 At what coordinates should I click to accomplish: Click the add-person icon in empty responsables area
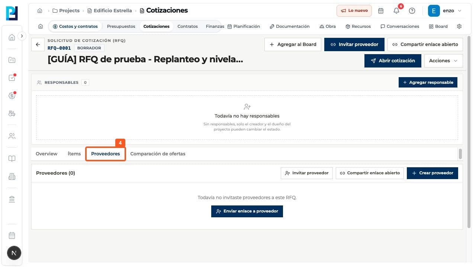247,107
